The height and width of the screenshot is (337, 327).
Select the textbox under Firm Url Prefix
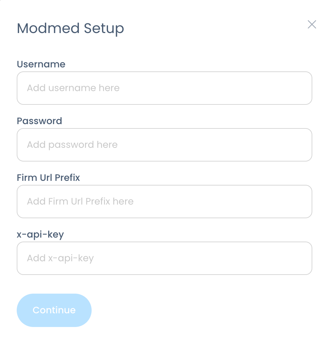[x=165, y=202]
